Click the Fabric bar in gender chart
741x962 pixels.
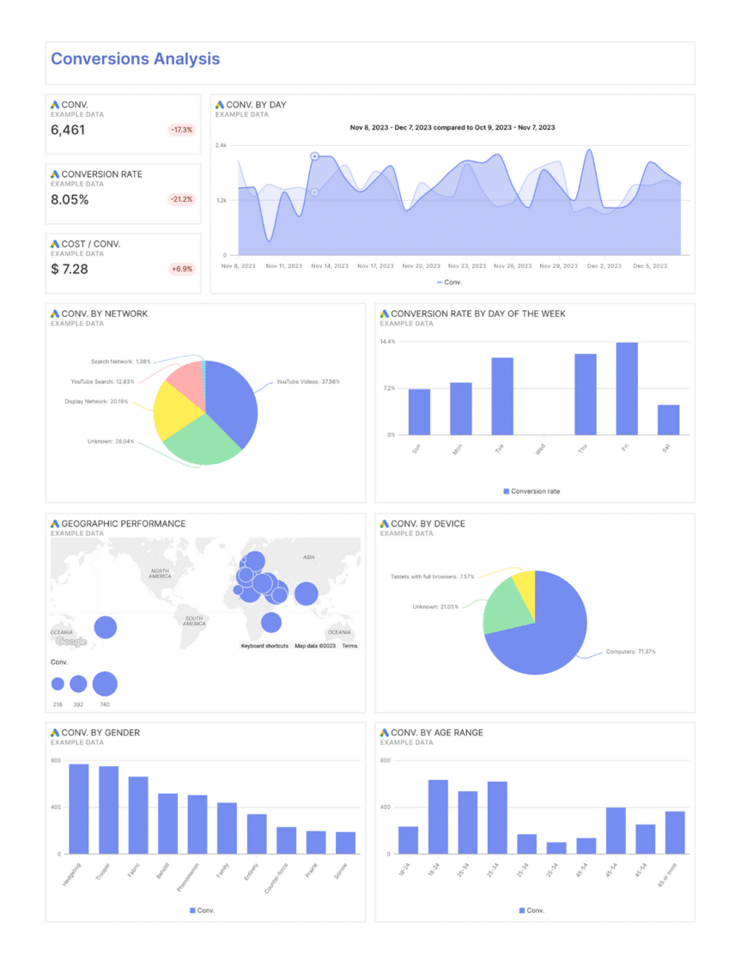point(138,815)
